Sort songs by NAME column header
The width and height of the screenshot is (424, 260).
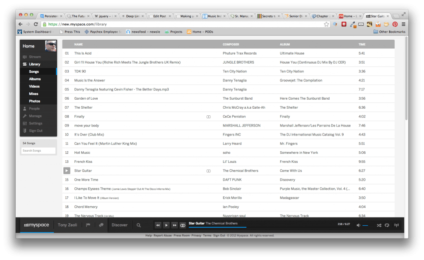click(78, 44)
